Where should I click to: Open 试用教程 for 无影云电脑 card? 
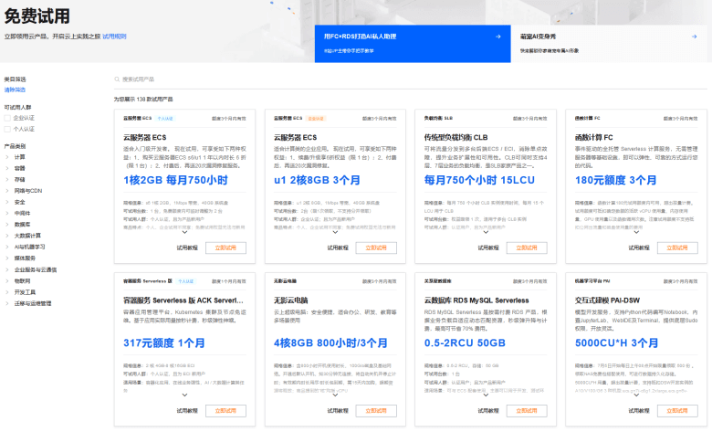338,411
